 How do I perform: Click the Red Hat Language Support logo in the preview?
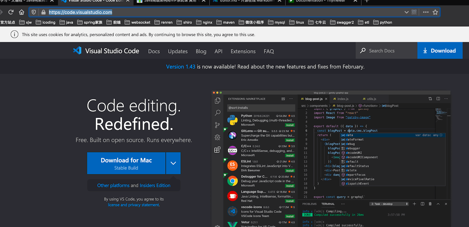(x=232, y=196)
